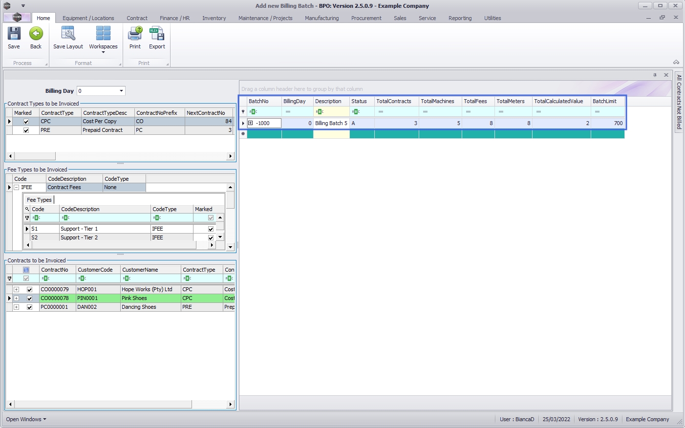
Task: Click the Open Windows button
Action: click(26, 419)
